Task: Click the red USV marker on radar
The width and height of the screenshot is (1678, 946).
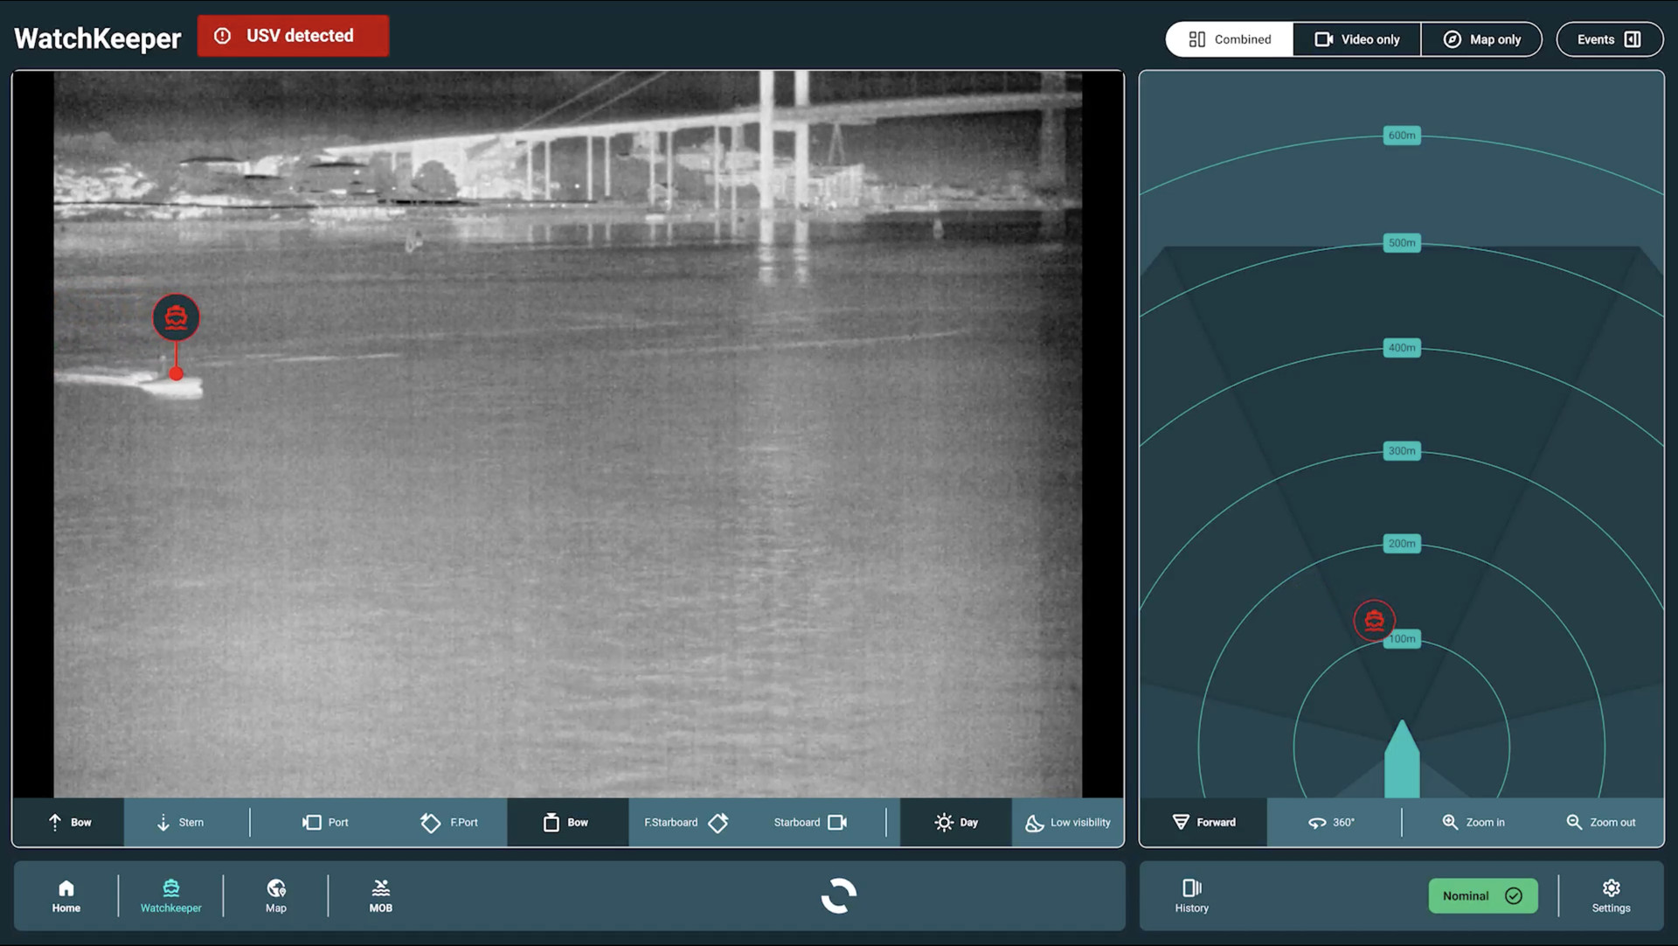Action: 1374,621
